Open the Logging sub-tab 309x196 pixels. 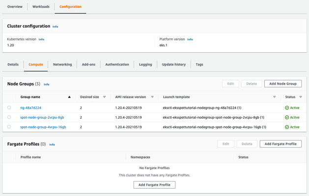145,65
